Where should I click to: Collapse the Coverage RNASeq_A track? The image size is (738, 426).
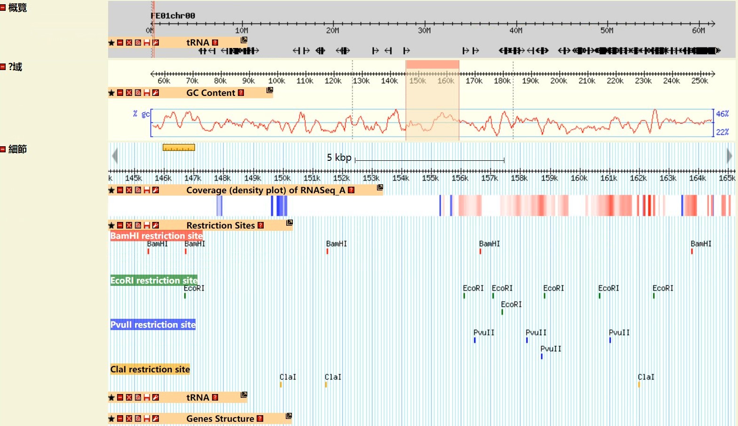(x=120, y=190)
